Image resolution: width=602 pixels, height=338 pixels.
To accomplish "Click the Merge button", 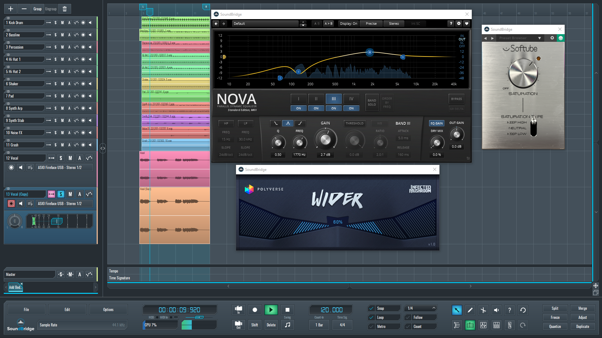I will 583,308.
